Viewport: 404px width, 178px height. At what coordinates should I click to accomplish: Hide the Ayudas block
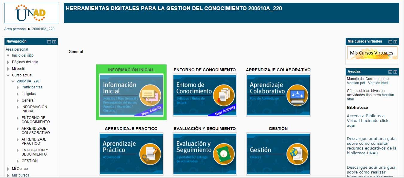pyautogui.click(x=390, y=72)
